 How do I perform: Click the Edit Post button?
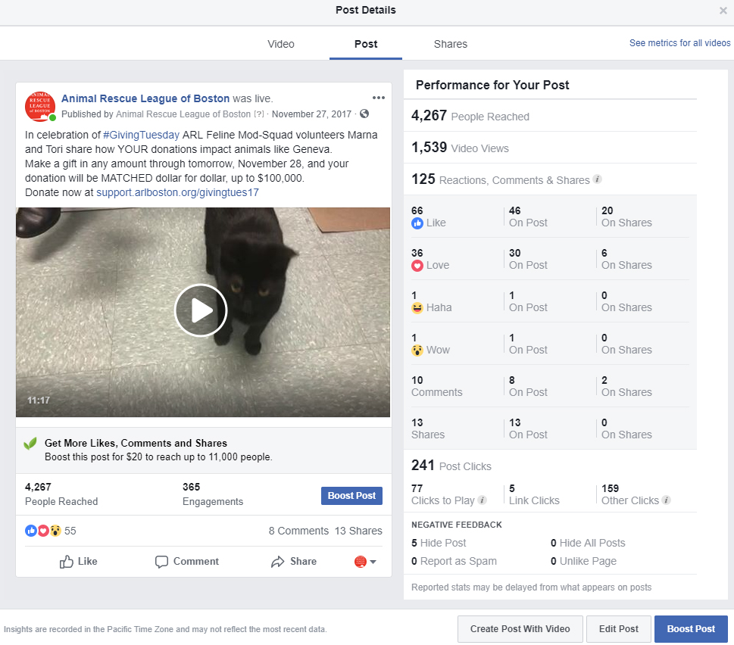(618, 629)
